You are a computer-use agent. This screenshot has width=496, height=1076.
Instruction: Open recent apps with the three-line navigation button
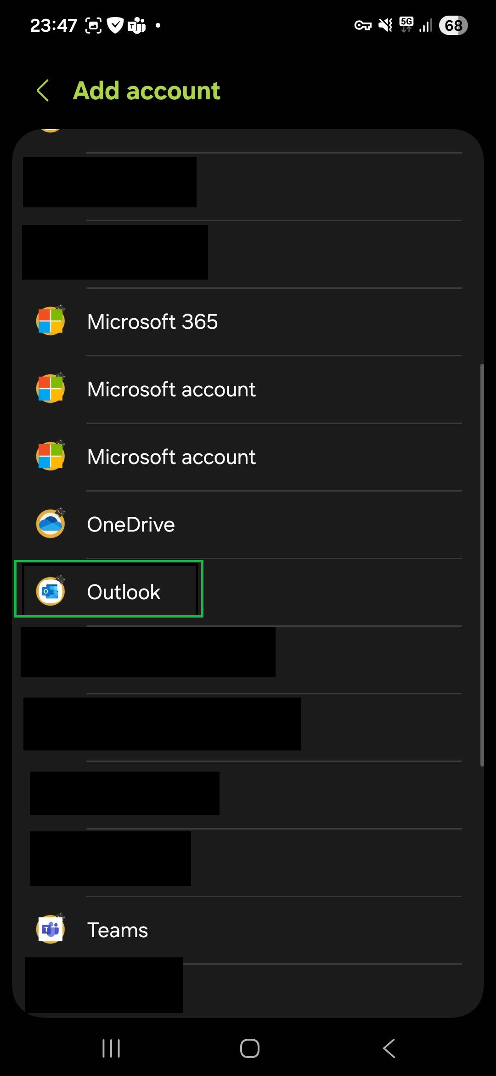tap(111, 1048)
